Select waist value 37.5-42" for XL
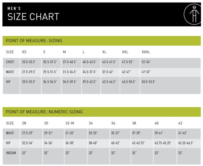 108,72
